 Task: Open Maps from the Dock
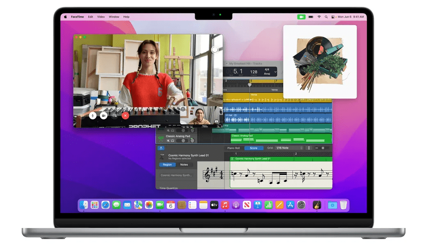click(138, 205)
